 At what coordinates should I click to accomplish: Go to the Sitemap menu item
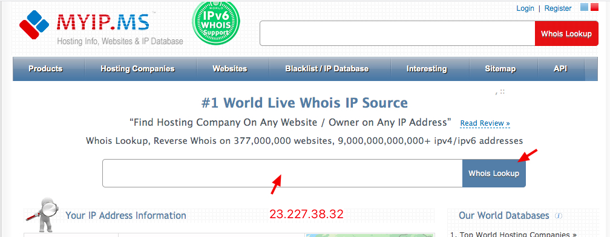pos(500,69)
